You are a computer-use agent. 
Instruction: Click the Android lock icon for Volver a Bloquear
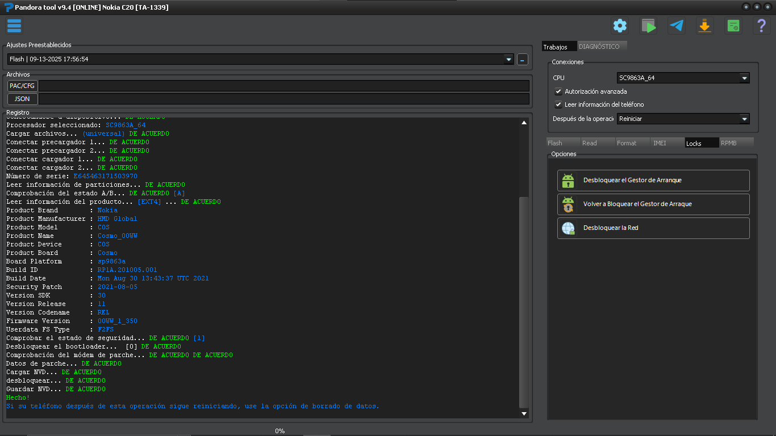point(568,204)
